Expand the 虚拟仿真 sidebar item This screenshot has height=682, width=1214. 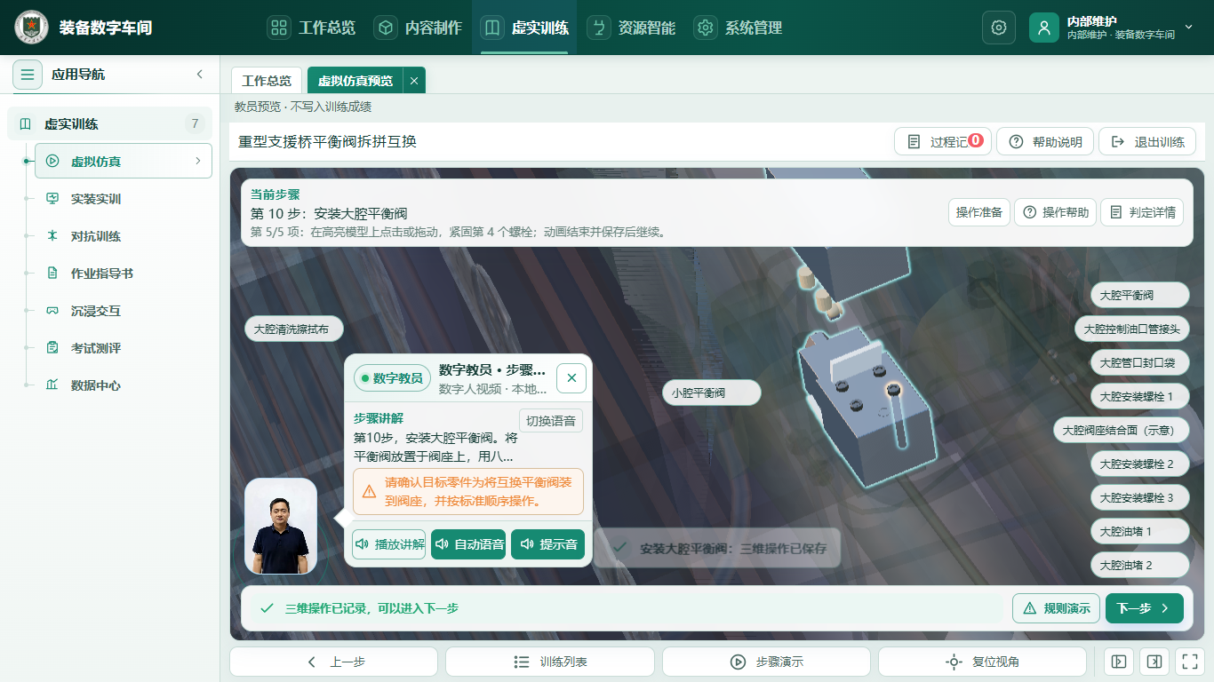124,162
